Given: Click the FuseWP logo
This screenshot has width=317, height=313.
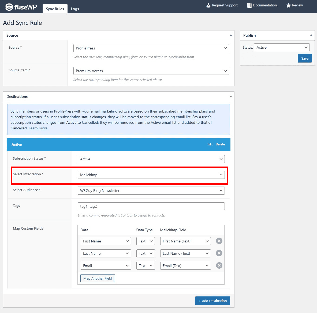Looking at the screenshot, I should point(21,7).
